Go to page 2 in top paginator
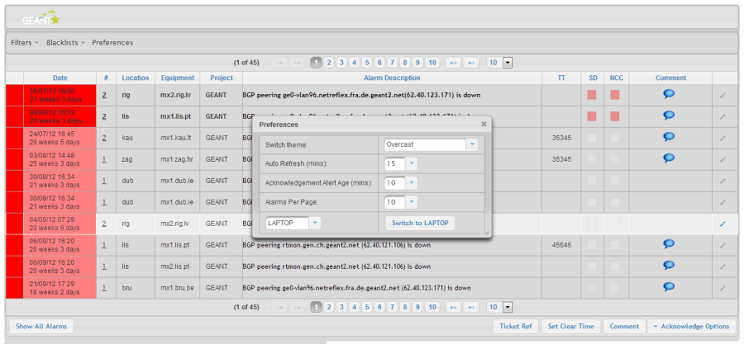This screenshot has width=744, height=344. point(328,63)
